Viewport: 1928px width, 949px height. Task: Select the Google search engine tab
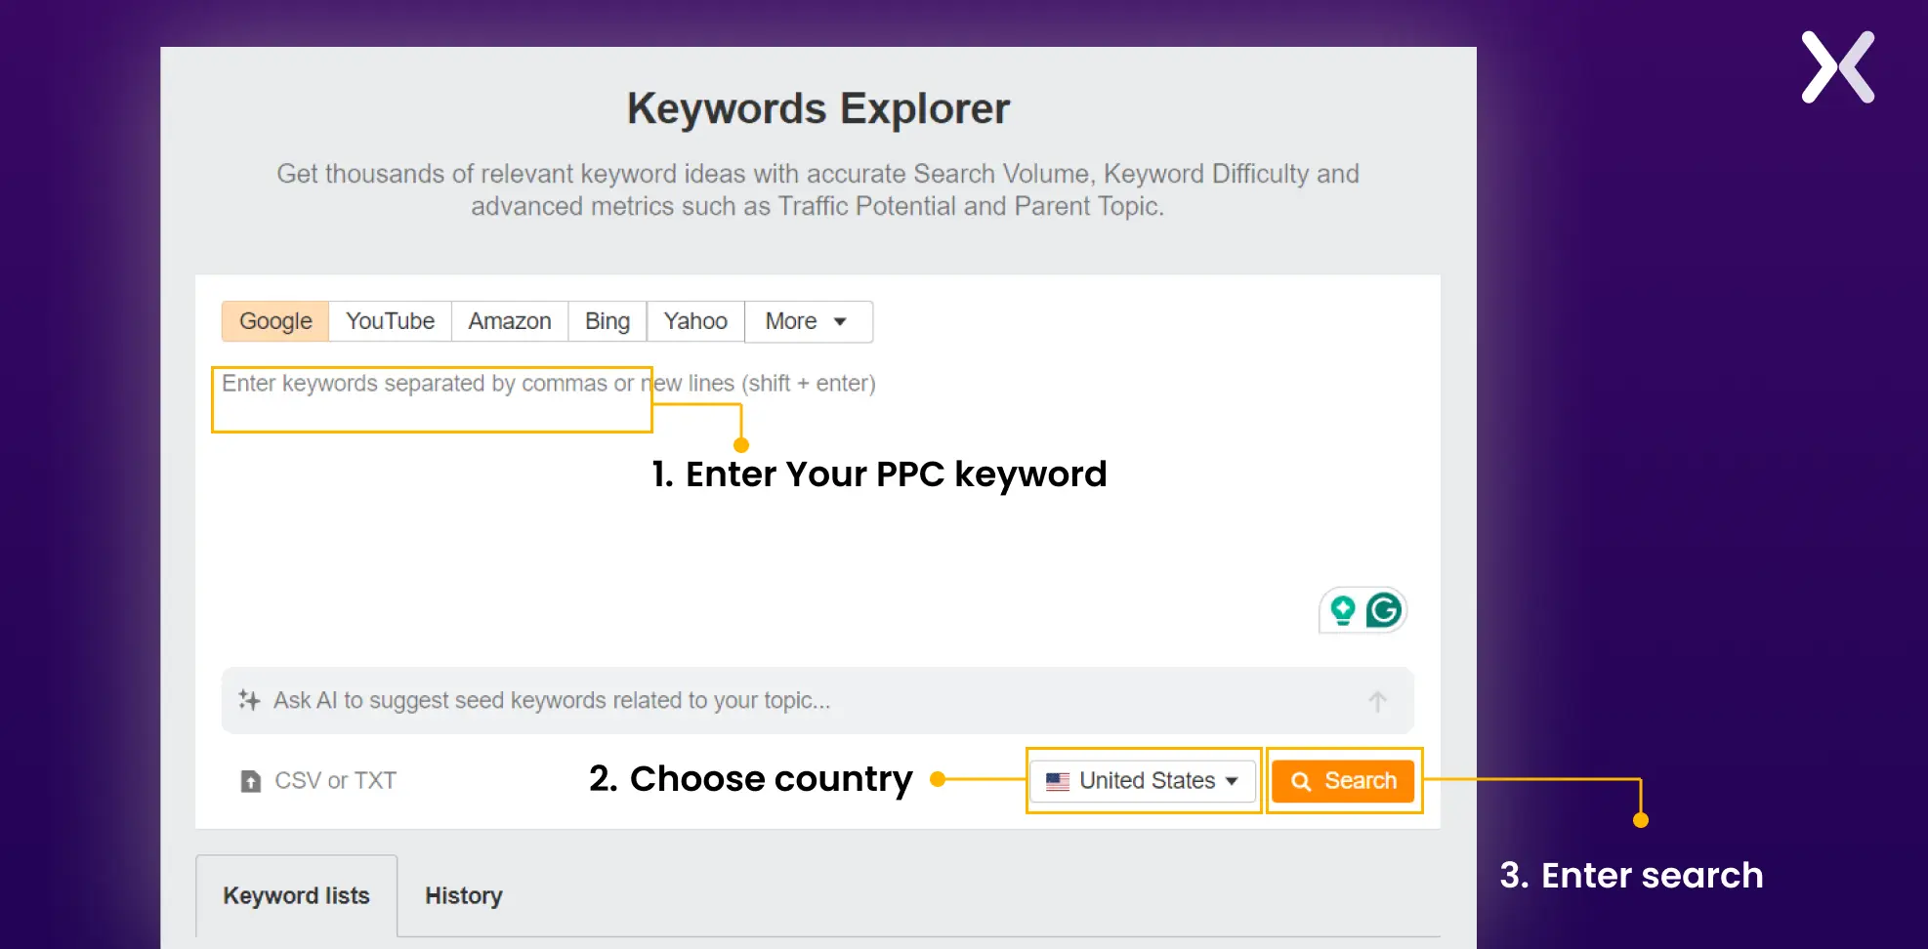point(275,321)
